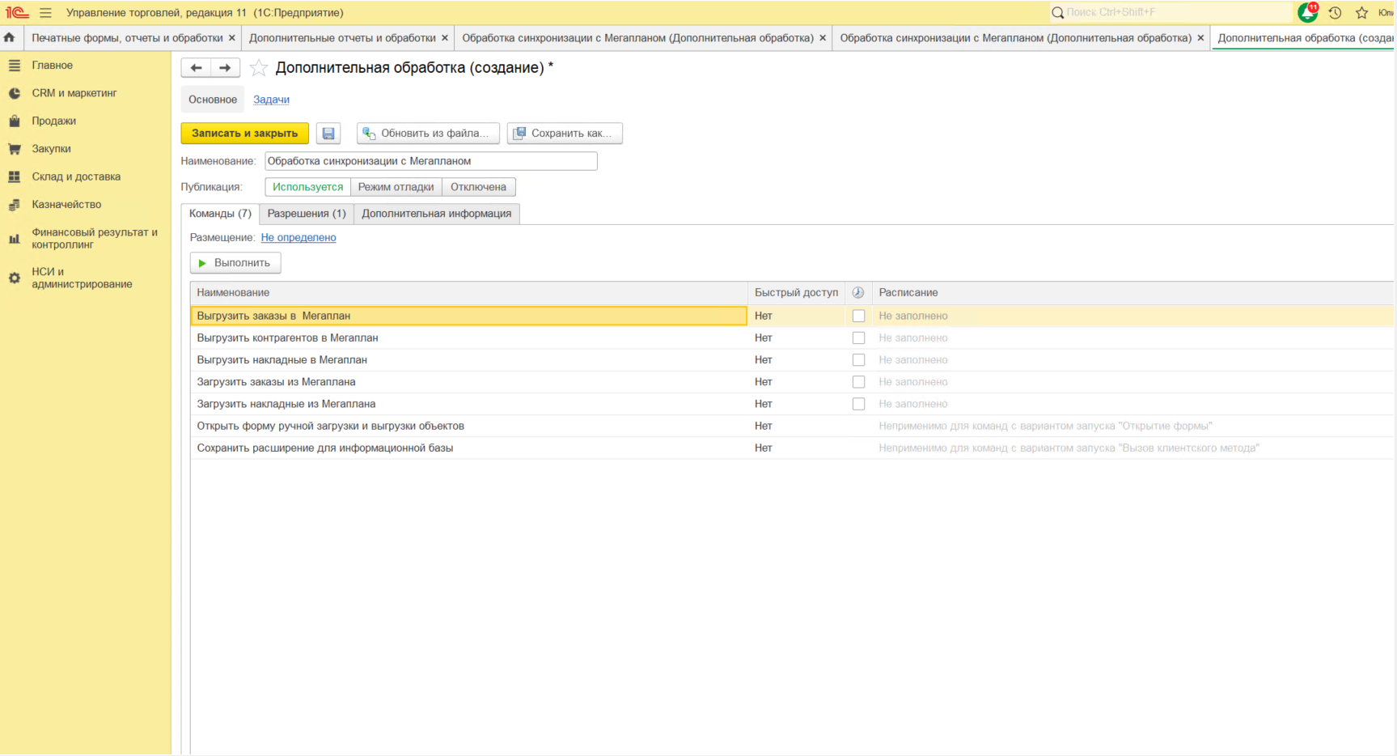Enable schedule for Загрузить заказы из Мегаплана
Viewport: 1397px width, 756px height.
coord(858,381)
